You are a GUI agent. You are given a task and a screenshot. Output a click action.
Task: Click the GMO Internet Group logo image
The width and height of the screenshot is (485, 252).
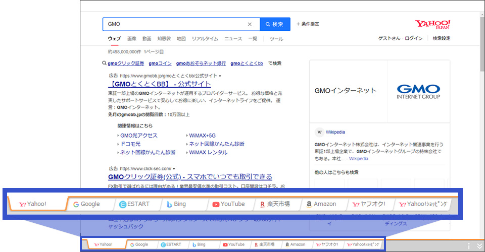tap(418, 92)
